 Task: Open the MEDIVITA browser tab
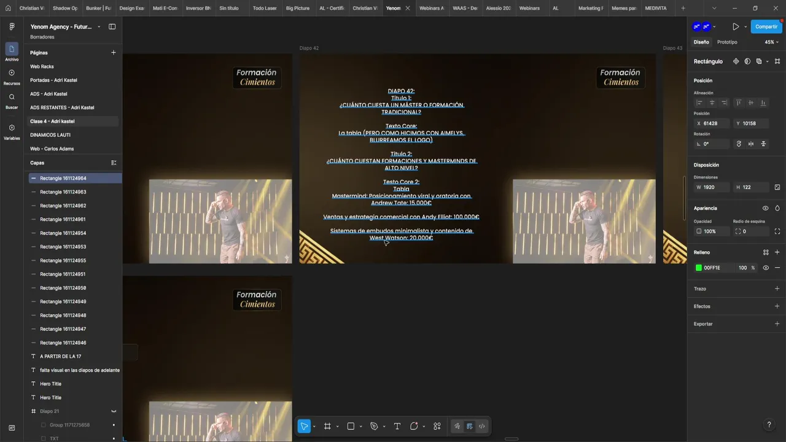pyautogui.click(x=655, y=8)
